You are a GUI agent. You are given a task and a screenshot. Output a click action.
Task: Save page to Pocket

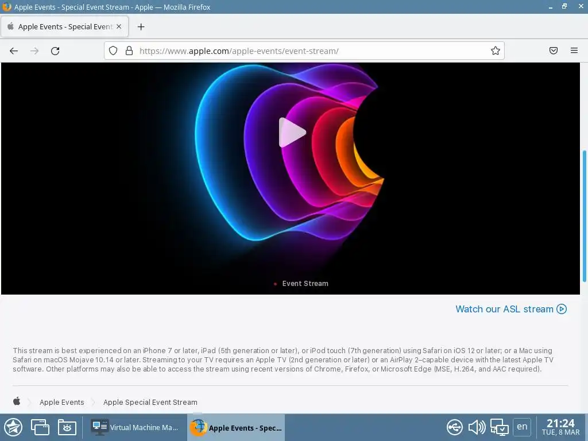pyautogui.click(x=554, y=51)
